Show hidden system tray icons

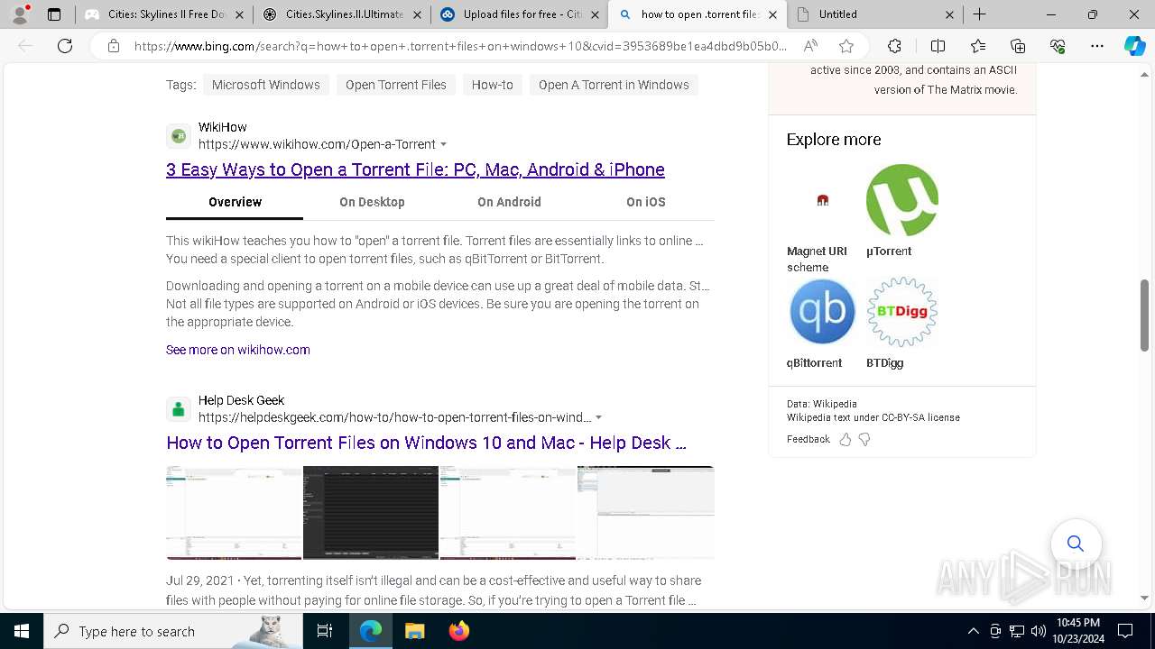pyautogui.click(x=973, y=631)
